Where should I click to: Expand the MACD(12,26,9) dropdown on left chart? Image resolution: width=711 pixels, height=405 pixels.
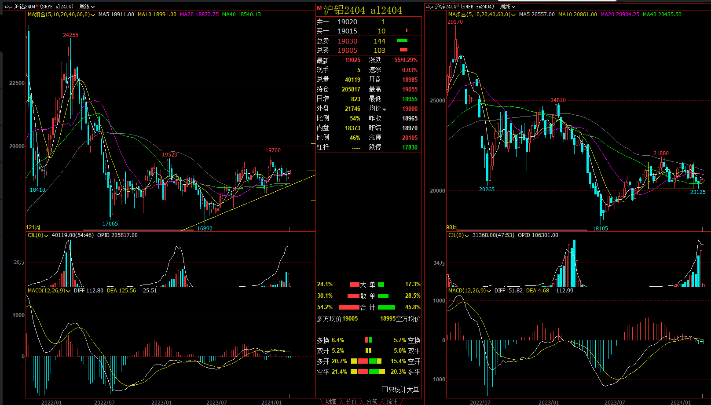(x=68, y=291)
